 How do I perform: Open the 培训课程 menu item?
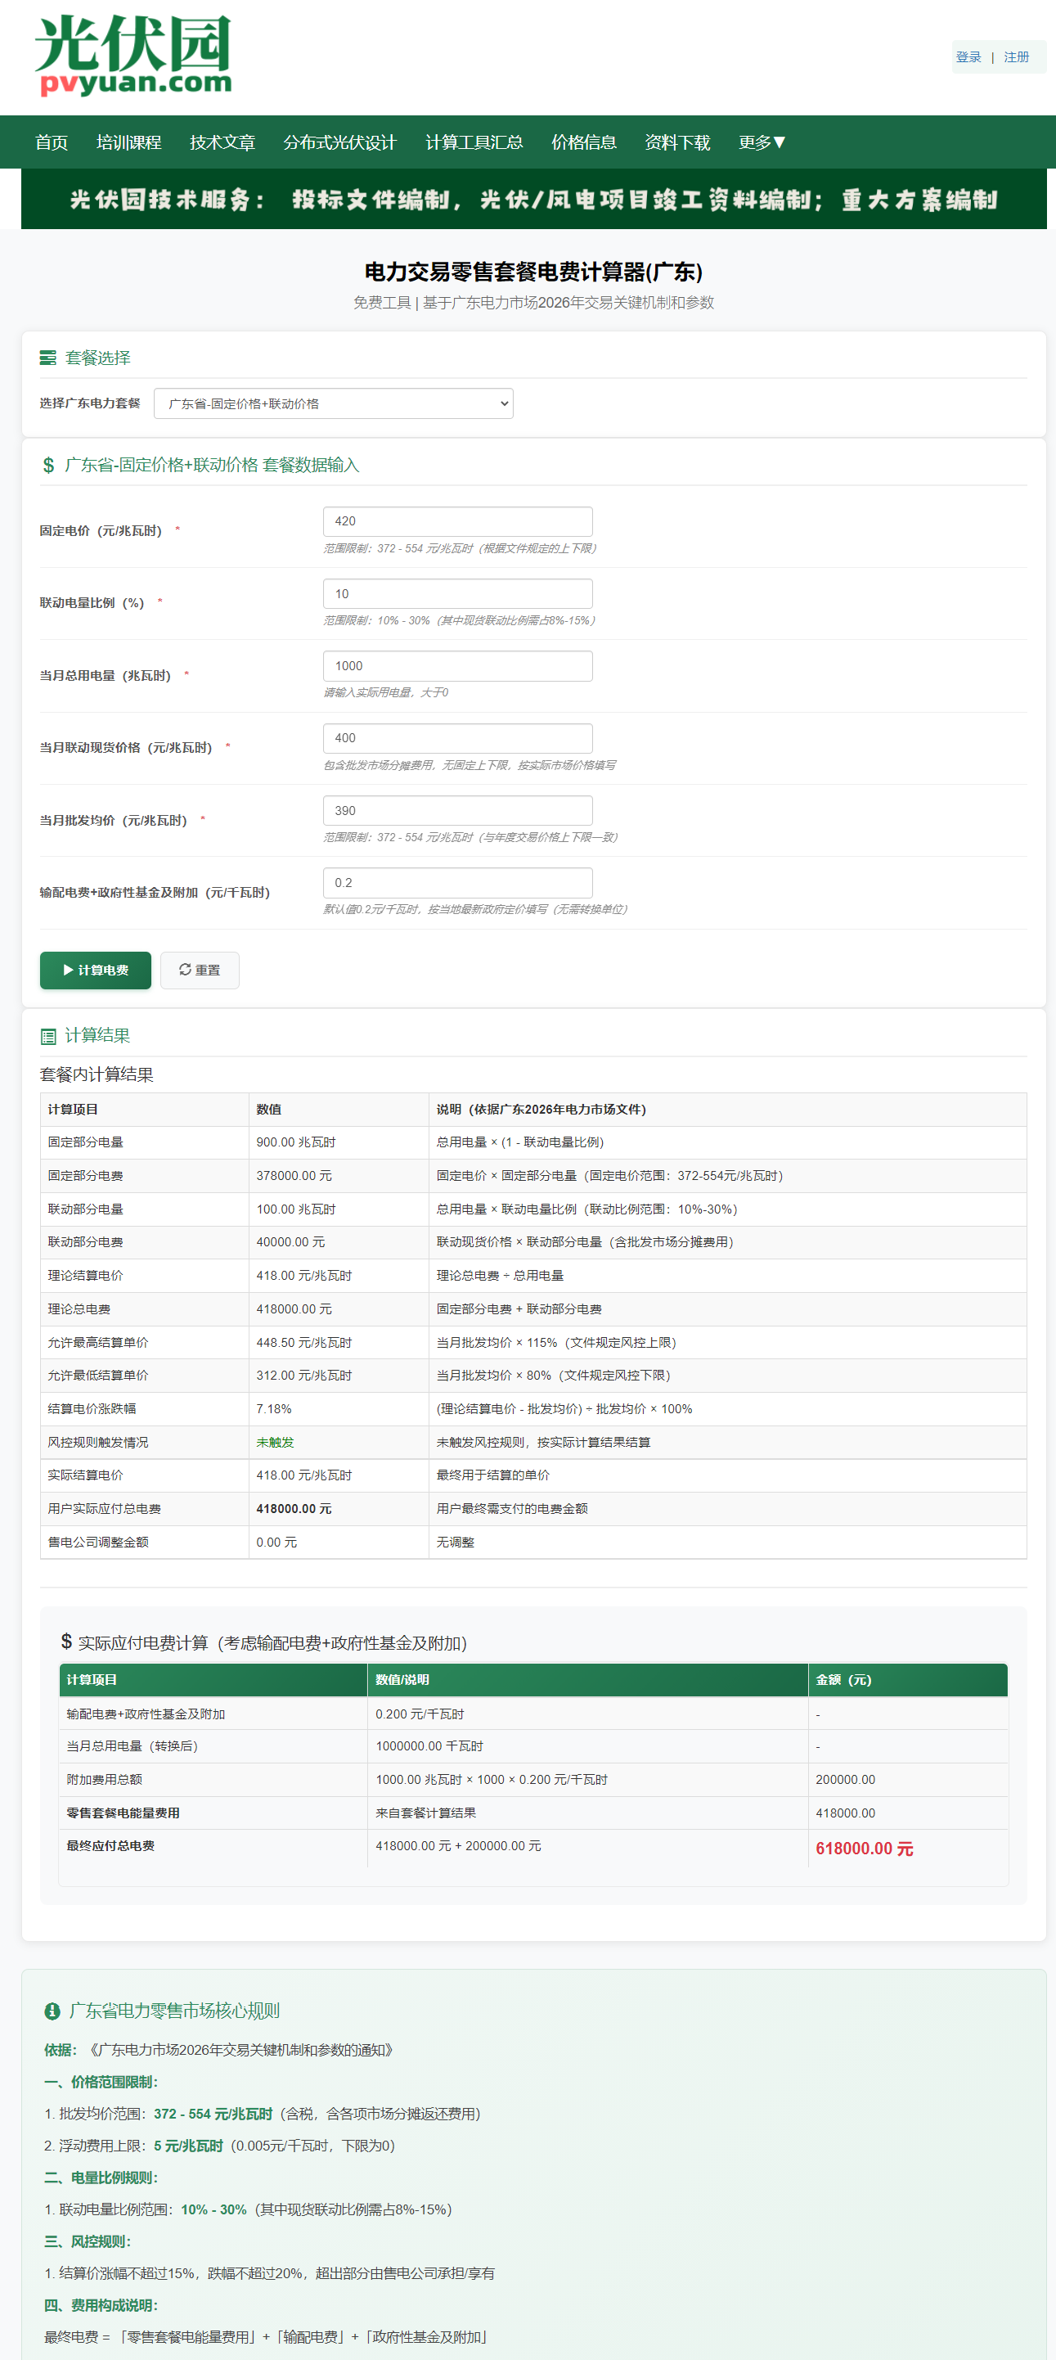[x=128, y=142]
